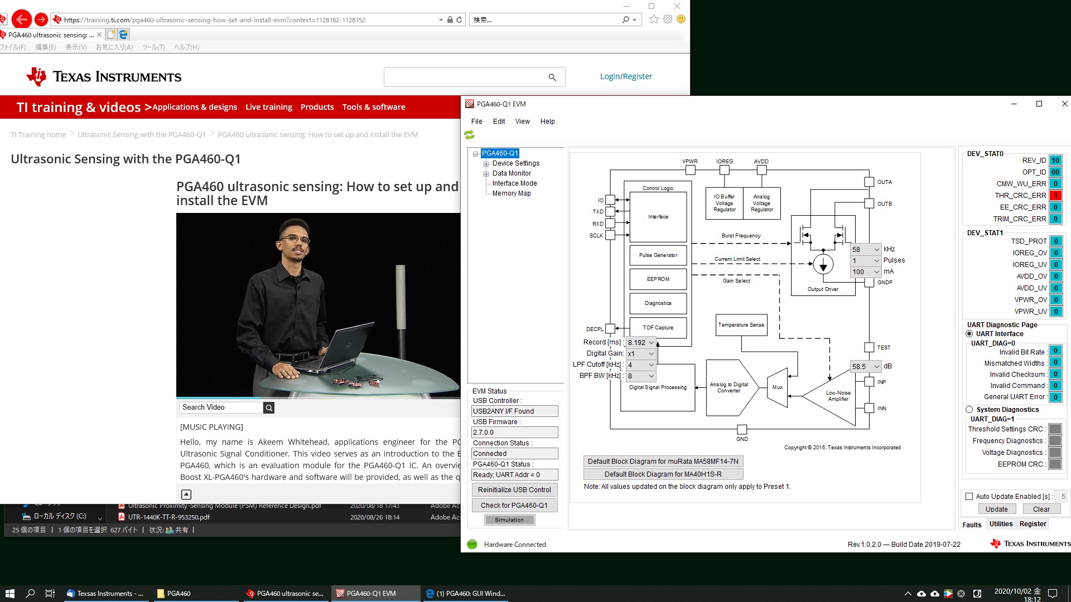Click the TI site search magnifier icon

(552, 77)
